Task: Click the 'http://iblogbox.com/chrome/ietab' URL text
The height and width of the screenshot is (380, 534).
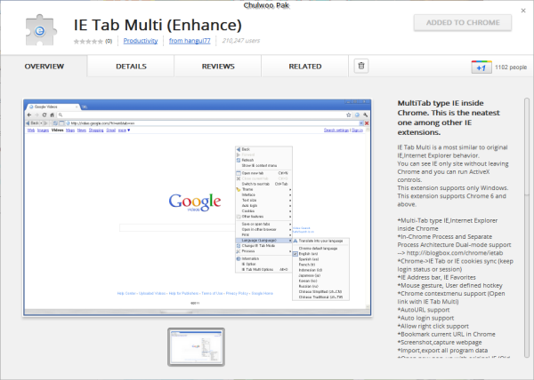Action: point(454,253)
